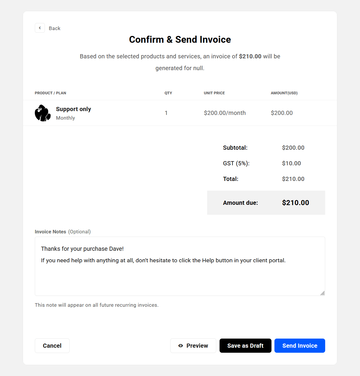The image size is (360, 376).
Task: Select the Support only product name
Action: [73, 109]
